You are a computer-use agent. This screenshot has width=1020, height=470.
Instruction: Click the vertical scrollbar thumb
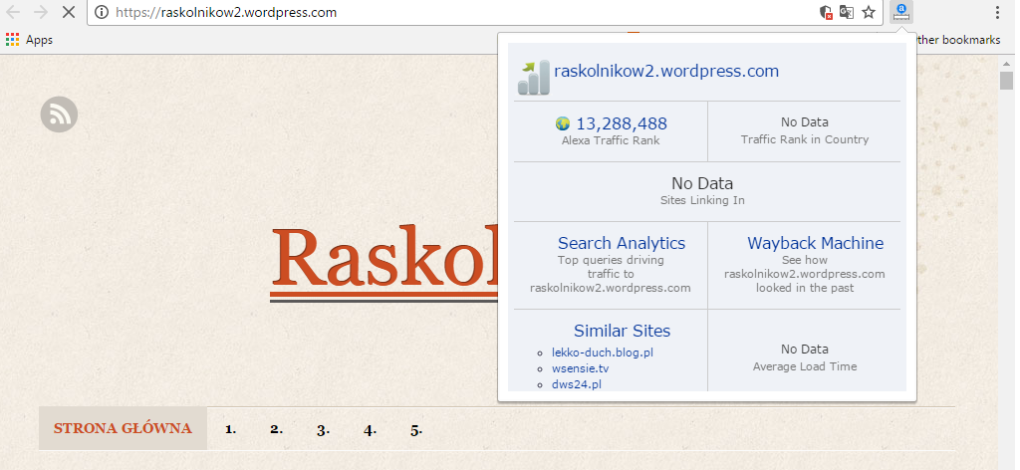[x=1007, y=81]
